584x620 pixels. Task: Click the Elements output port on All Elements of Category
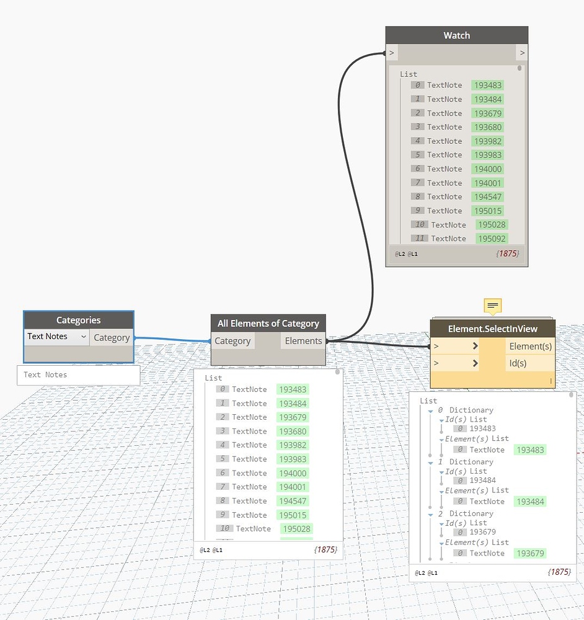coord(303,340)
